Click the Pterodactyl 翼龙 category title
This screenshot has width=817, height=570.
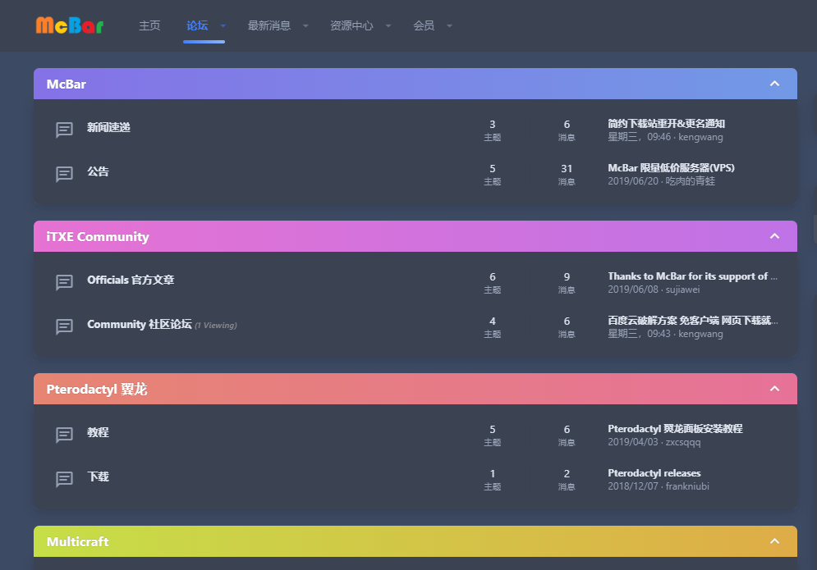point(97,389)
